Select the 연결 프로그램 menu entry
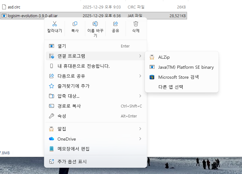The height and width of the screenshot is (174, 242). coord(96,56)
